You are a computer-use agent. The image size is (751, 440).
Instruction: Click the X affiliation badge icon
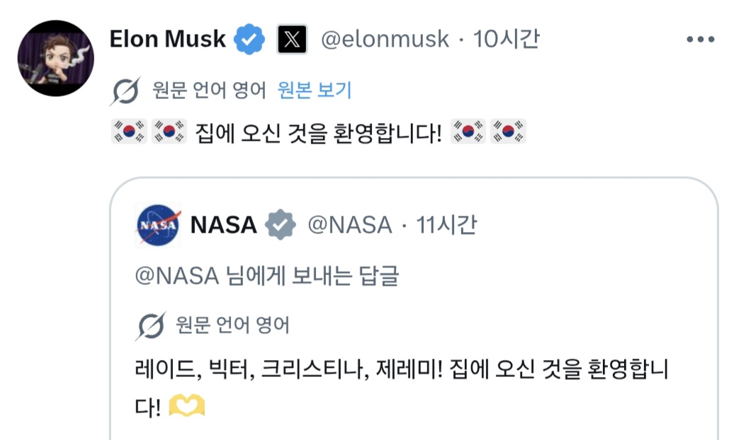(292, 40)
